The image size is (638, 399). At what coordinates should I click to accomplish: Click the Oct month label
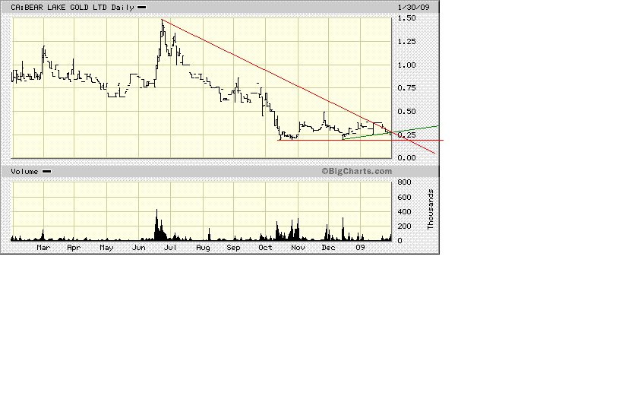(265, 248)
